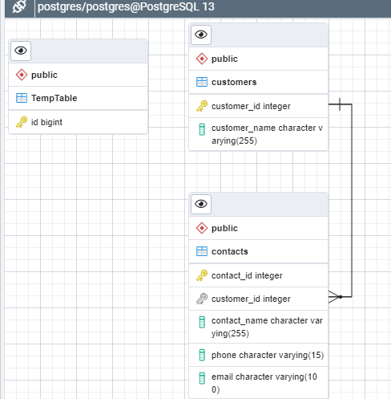The width and height of the screenshot is (391, 399).
Task: Click the database connection icon in the title bar
Action: tap(19, 6)
